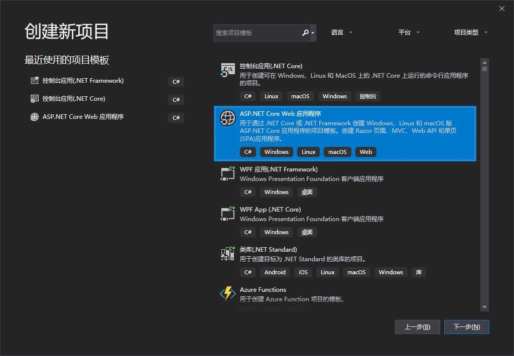Screen dimensions: 514x356
Task: Click C# badge beside recent ASP.NET Core Web
Action: tap(176, 117)
